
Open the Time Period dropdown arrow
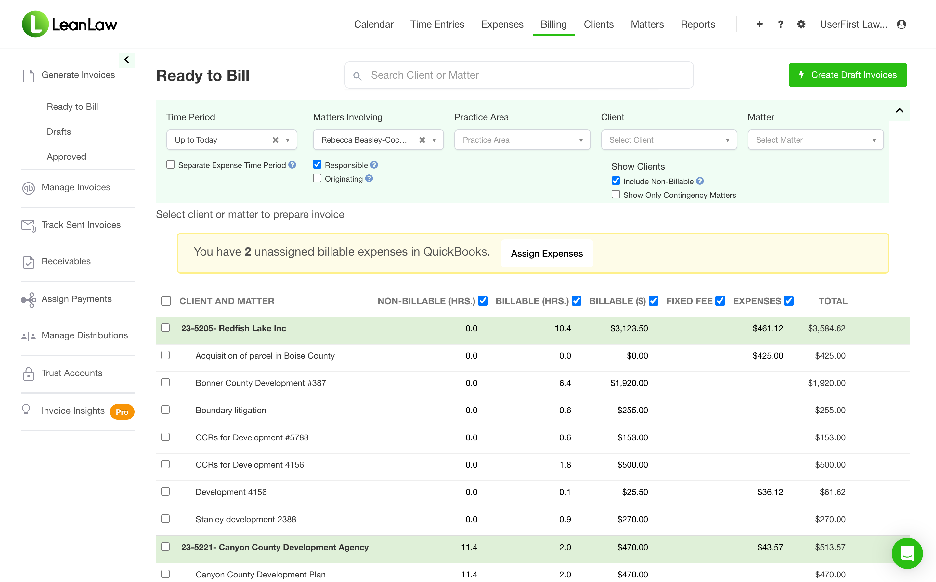[288, 140]
